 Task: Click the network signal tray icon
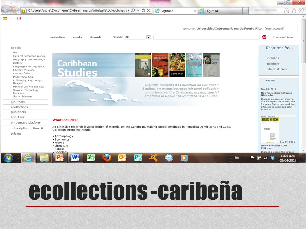[266, 158]
